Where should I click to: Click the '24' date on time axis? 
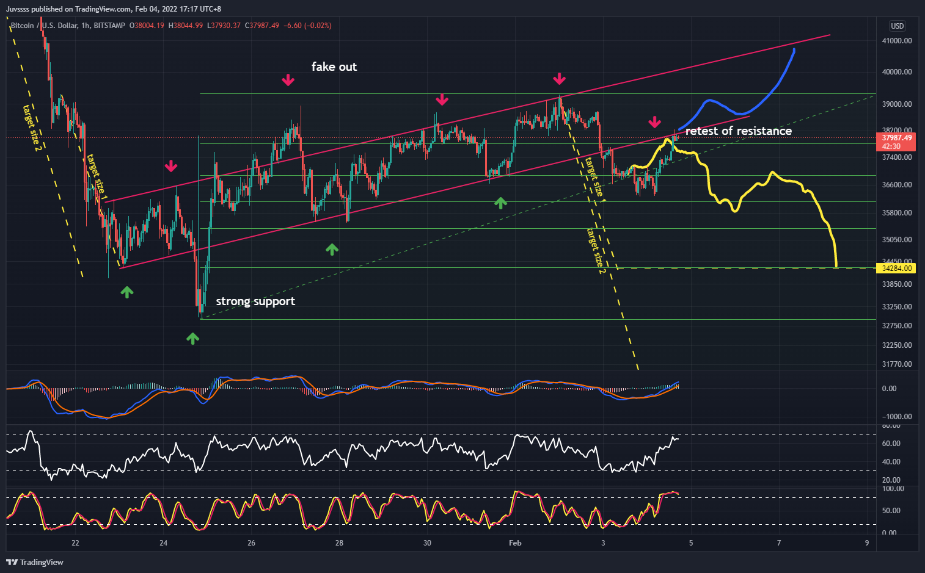click(163, 543)
